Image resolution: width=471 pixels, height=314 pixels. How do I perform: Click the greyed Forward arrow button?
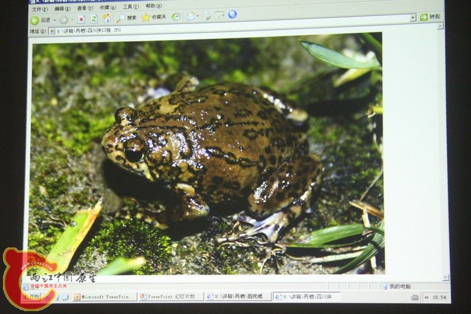pos(64,20)
